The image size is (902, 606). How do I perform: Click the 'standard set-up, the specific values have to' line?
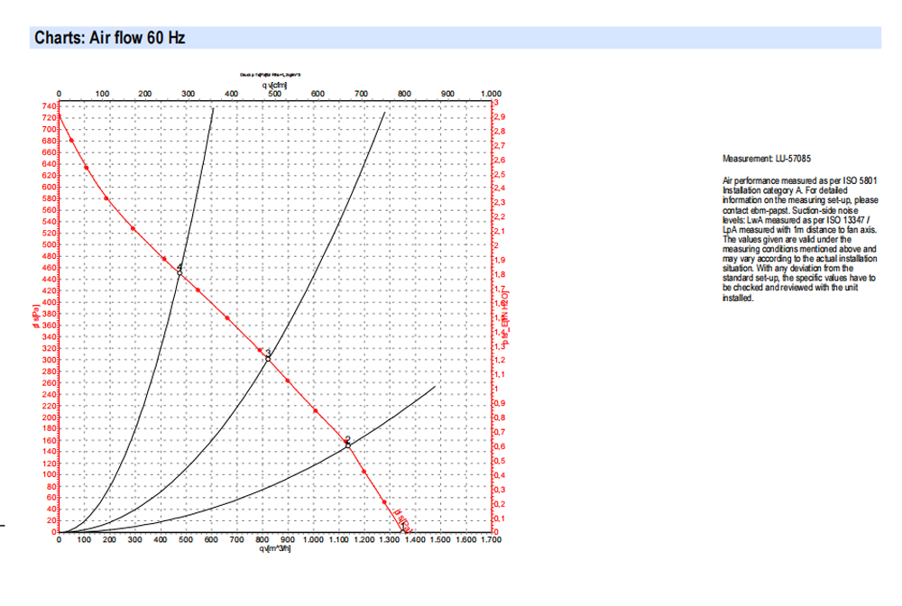point(799,278)
